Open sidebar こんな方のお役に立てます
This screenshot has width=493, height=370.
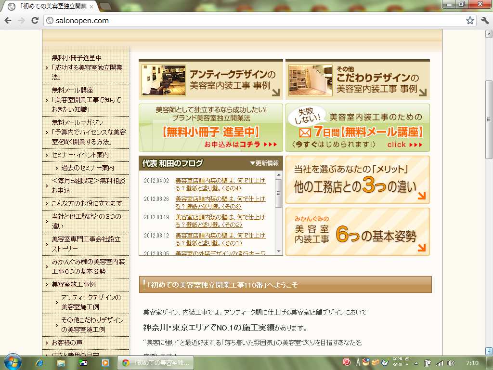[86, 203]
